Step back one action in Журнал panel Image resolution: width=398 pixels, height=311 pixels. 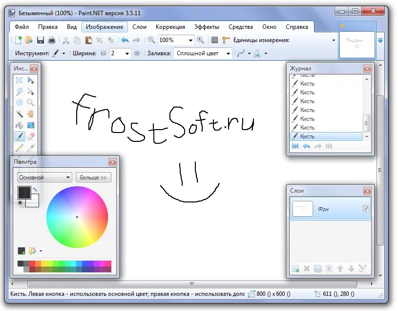click(306, 146)
